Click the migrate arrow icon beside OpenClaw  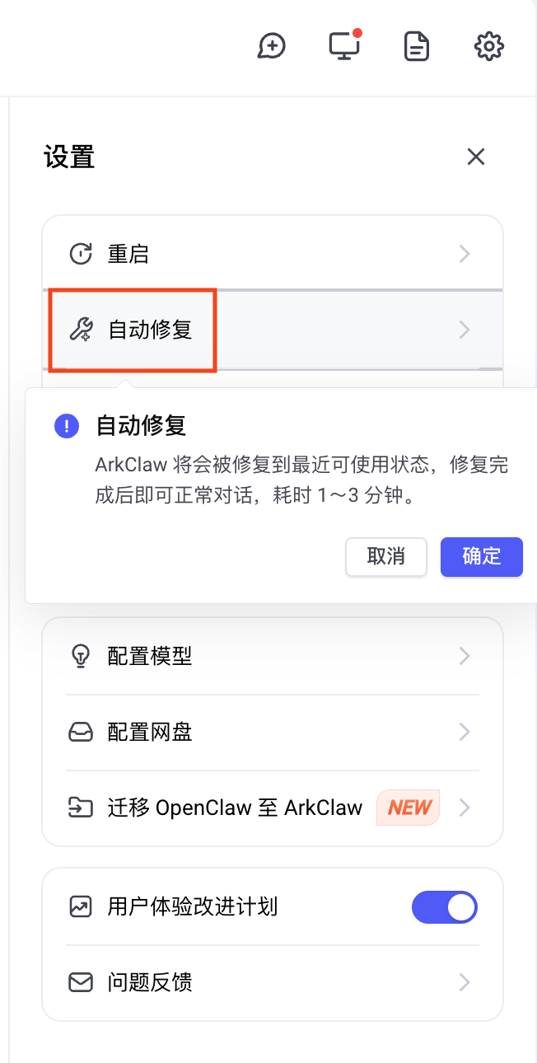(x=80, y=808)
